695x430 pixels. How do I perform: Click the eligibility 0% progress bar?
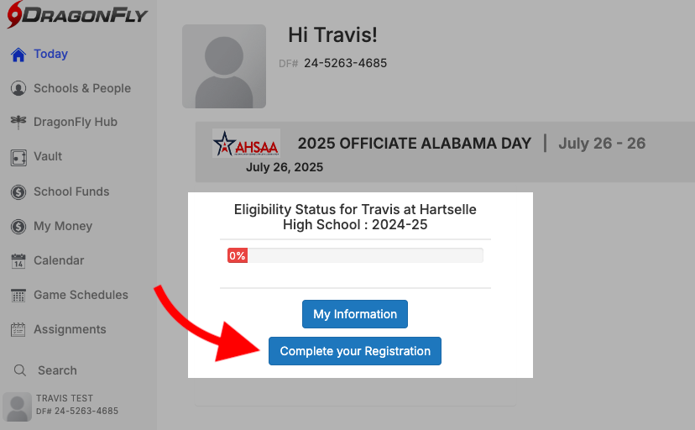click(355, 255)
